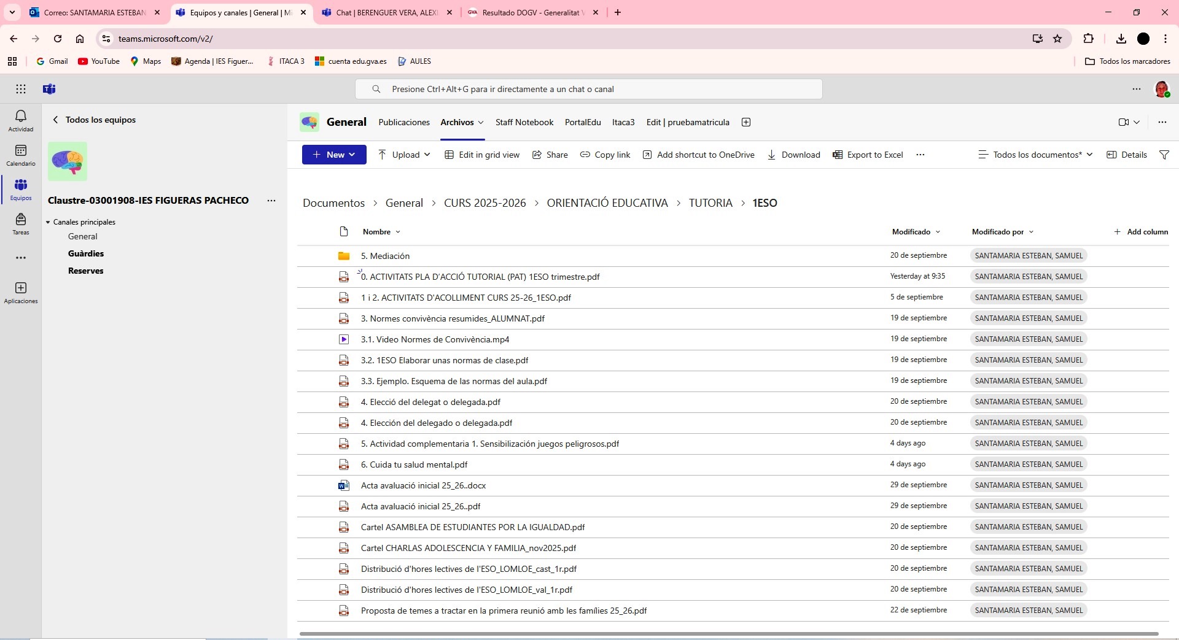
Task: Open the Acta avaluació inicial docx file
Action: tap(423, 485)
